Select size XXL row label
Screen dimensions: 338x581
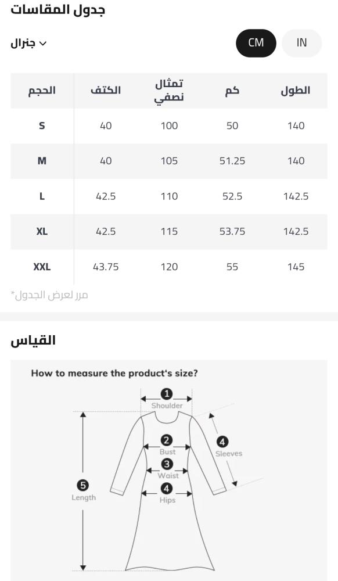(42, 267)
